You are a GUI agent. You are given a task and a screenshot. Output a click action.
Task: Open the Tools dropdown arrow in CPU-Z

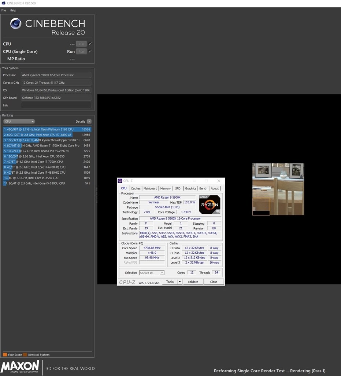pos(179,282)
